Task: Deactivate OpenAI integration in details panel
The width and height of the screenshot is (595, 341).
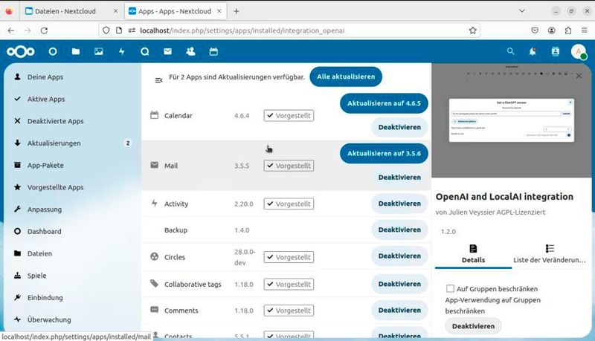Action: 473,326
